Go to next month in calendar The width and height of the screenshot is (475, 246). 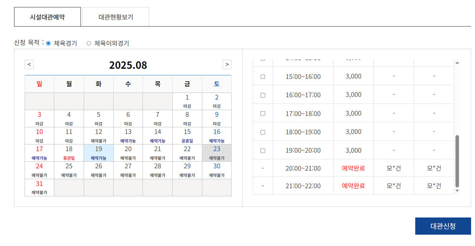[x=227, y=64]
